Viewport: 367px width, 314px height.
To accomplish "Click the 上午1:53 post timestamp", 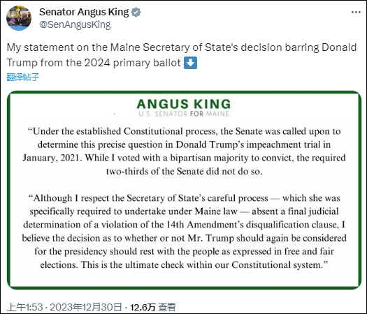I will pos(24,307).
